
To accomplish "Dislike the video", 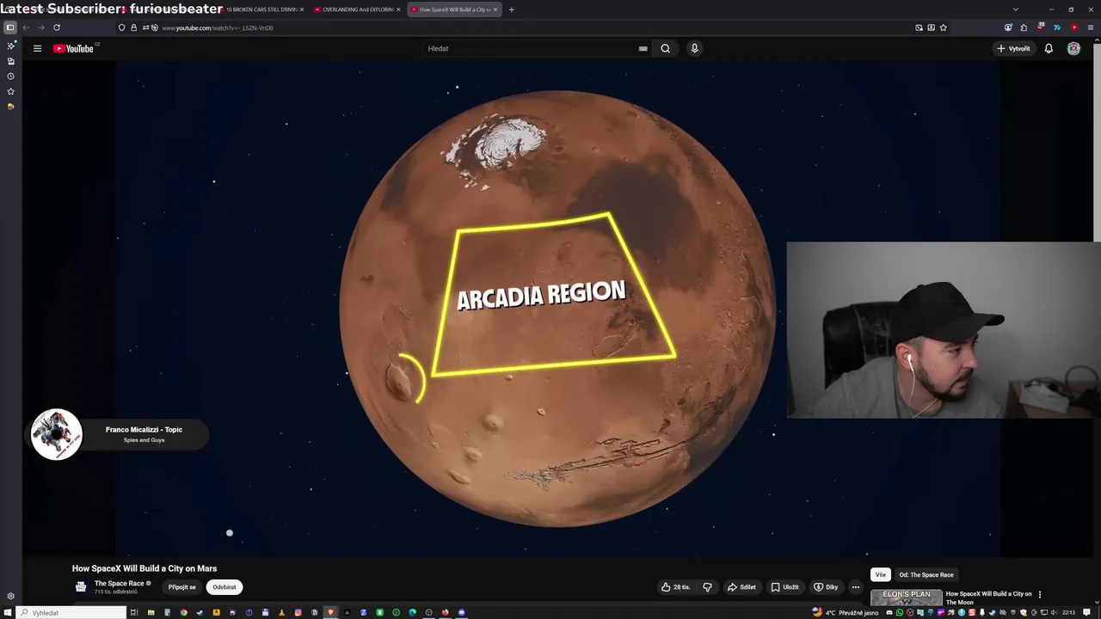I will 707,587.
